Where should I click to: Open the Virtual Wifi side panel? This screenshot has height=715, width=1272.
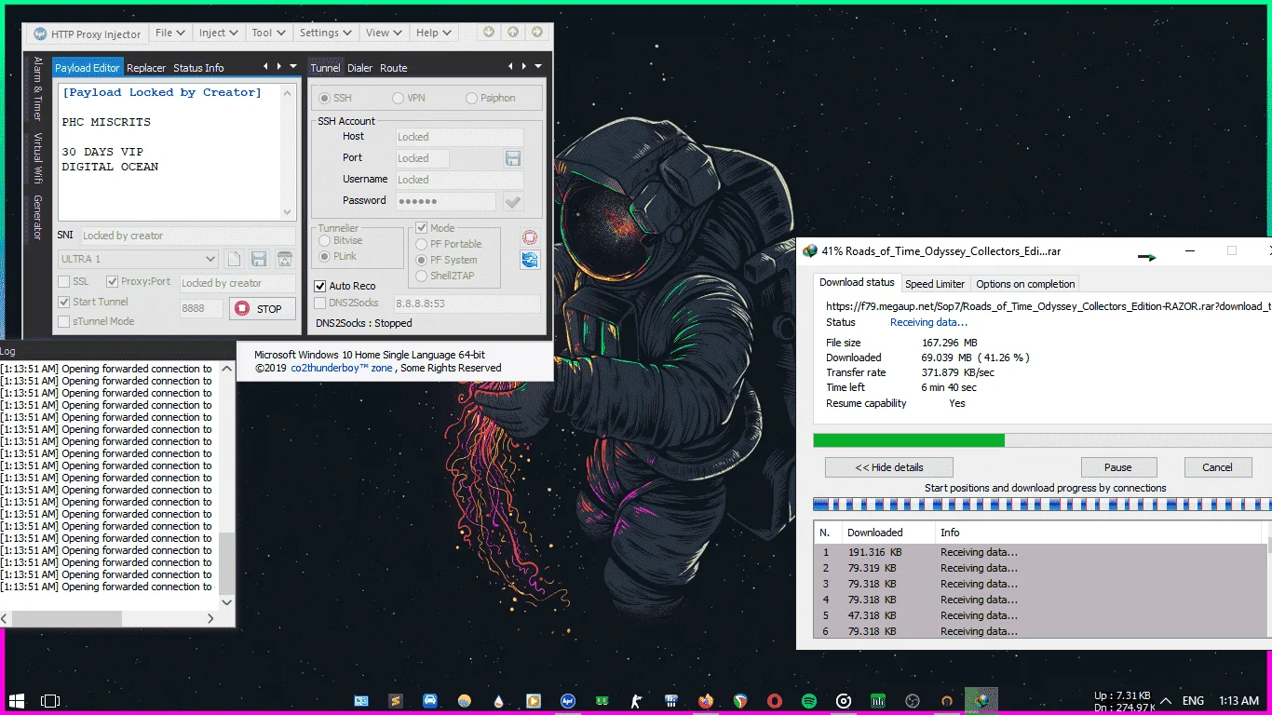click(x=38, y=158)
